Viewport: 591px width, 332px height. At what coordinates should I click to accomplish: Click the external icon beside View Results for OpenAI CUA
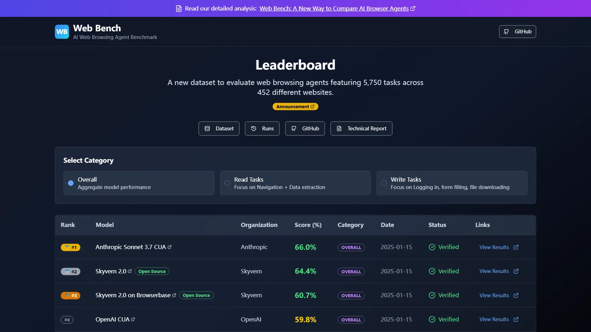pos(516,319)
